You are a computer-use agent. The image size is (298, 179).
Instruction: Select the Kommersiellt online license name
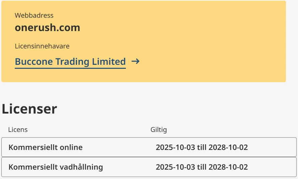[x=46, y=147]
